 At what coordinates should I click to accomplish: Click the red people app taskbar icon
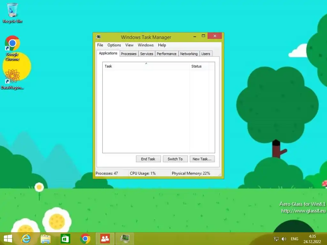point(105,239)
